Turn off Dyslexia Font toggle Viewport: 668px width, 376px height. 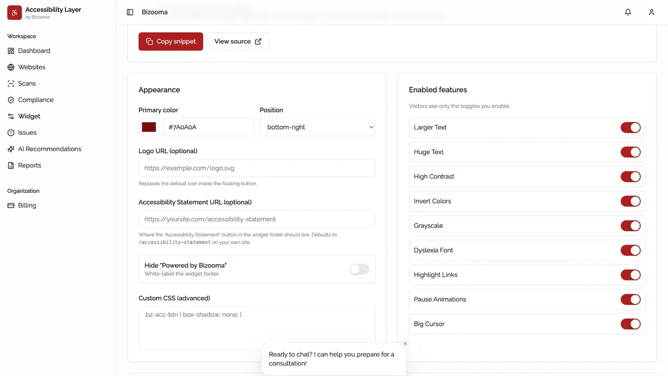[x=630, y=250]
